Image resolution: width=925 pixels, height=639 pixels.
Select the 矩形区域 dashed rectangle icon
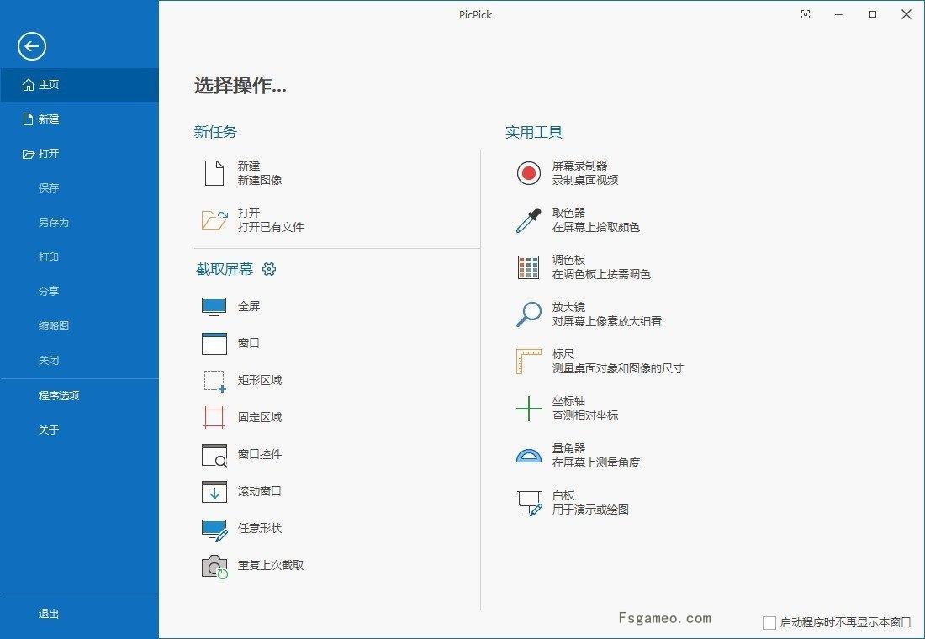tap(214, 381)
